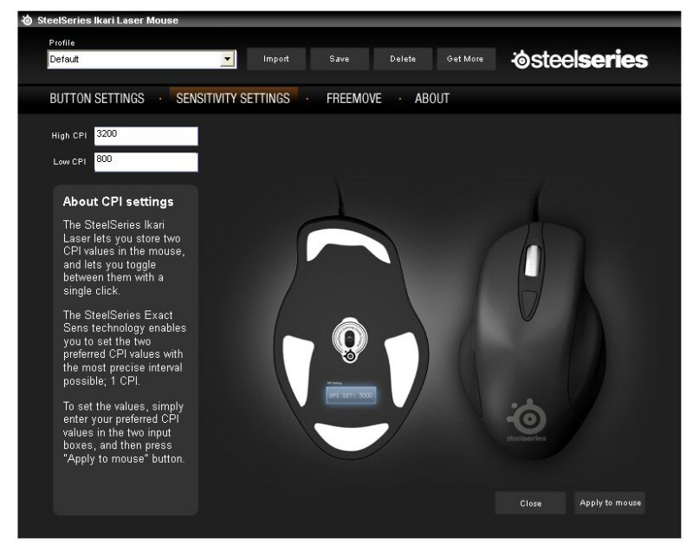Click the laser sensor on mouse bottom

pyautogui.click(x=350, y=340)
